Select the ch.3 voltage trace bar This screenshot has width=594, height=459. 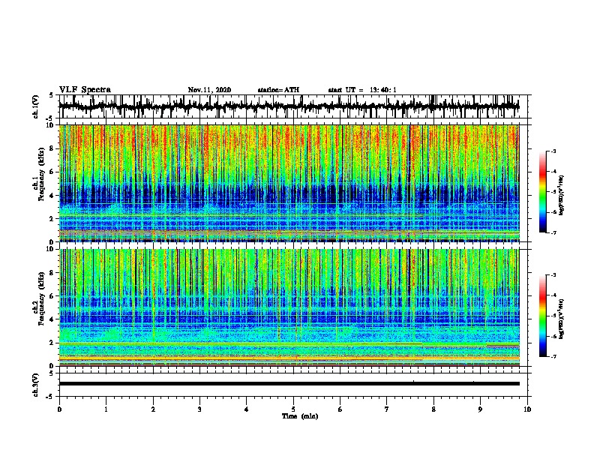point(289,384)
